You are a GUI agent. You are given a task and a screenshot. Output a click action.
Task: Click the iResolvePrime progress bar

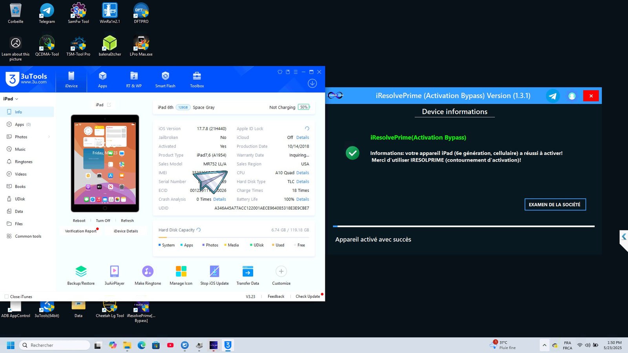[x=464, y=226]
